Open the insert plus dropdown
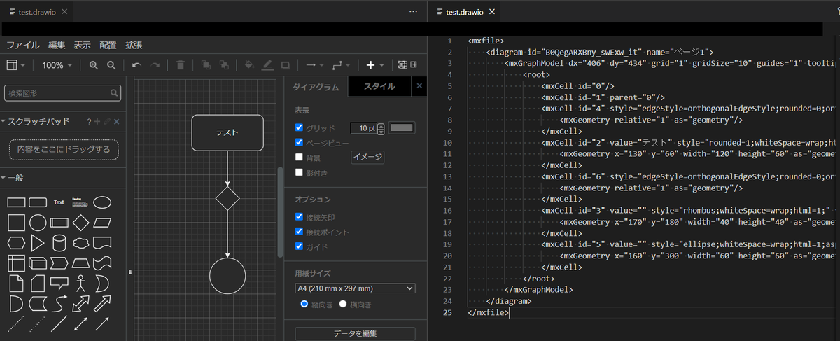Viewport: 840px width, 341px height. click(374, 65)
